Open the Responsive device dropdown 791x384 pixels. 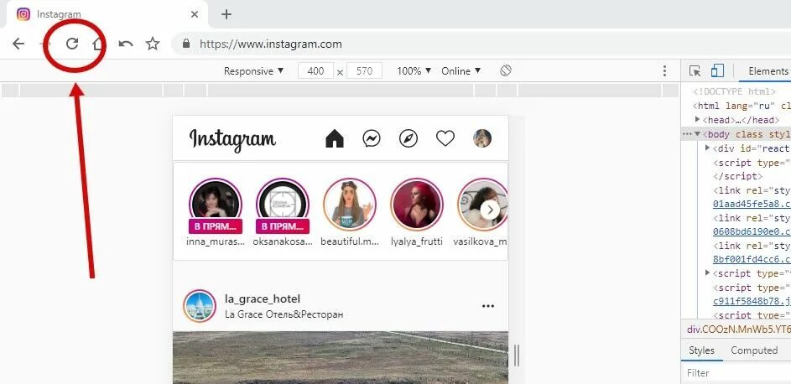tap(254, 71)
